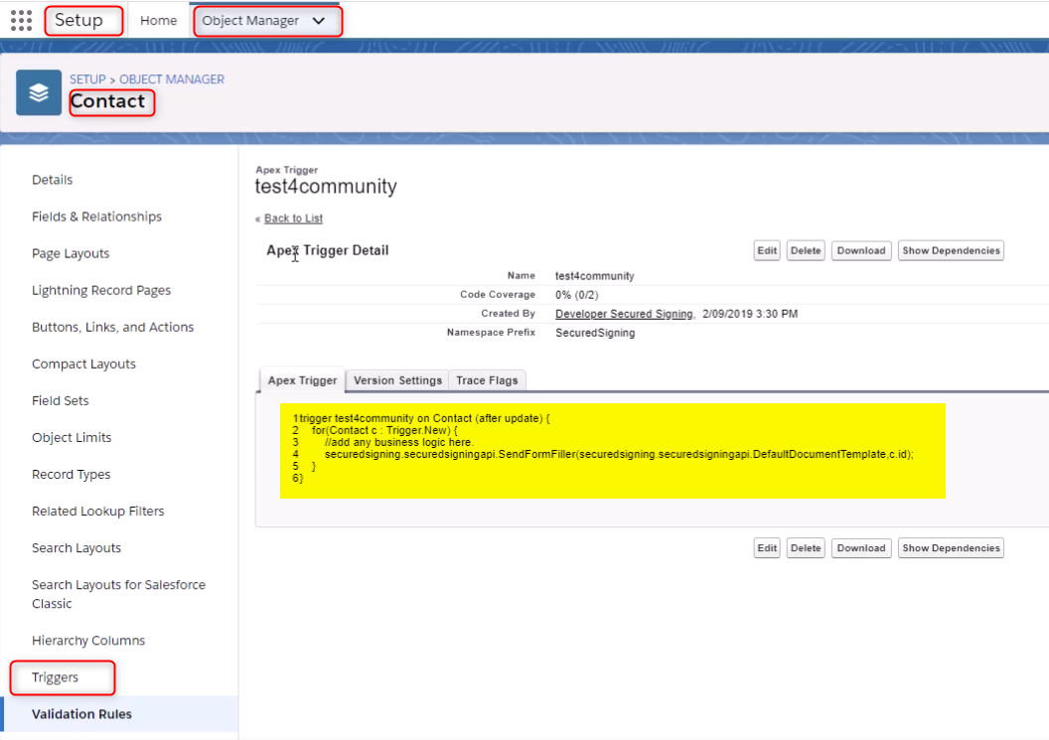Click the Namespace Prefix value SecuredSigning

tap(595, 333)
